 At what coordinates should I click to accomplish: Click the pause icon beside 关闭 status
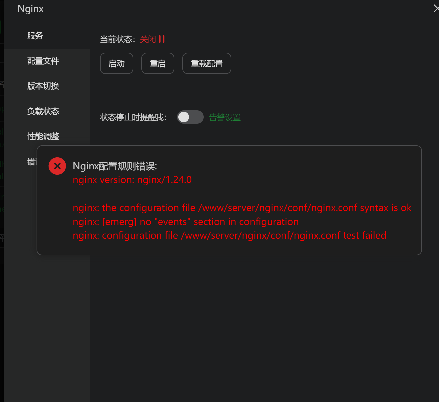click(x=161, y=39)
